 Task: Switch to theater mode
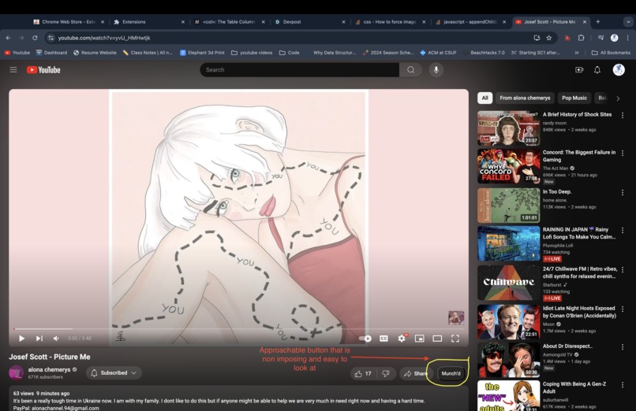(437, 339)
